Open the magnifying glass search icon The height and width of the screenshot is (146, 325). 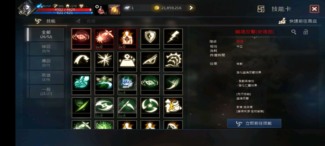tap(294, 32)
